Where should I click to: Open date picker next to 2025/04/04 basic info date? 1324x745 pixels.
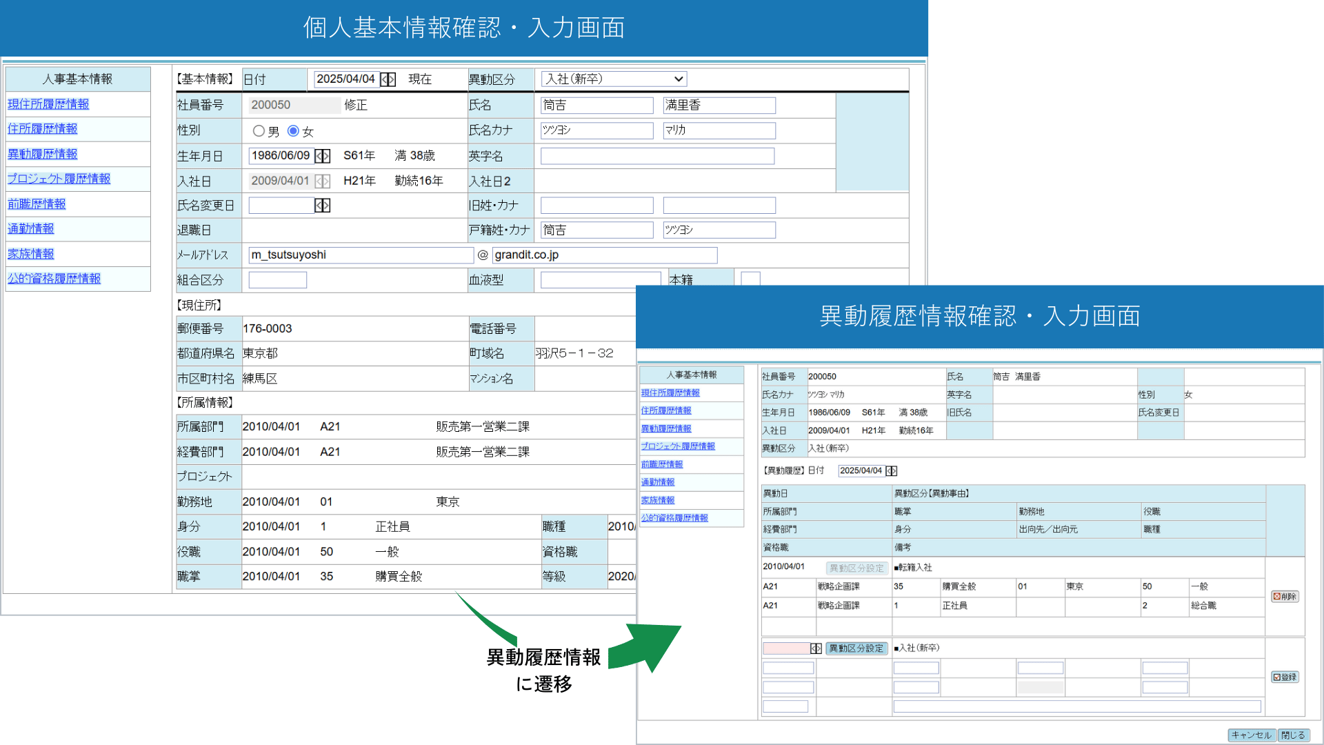[x=388, y=79]
